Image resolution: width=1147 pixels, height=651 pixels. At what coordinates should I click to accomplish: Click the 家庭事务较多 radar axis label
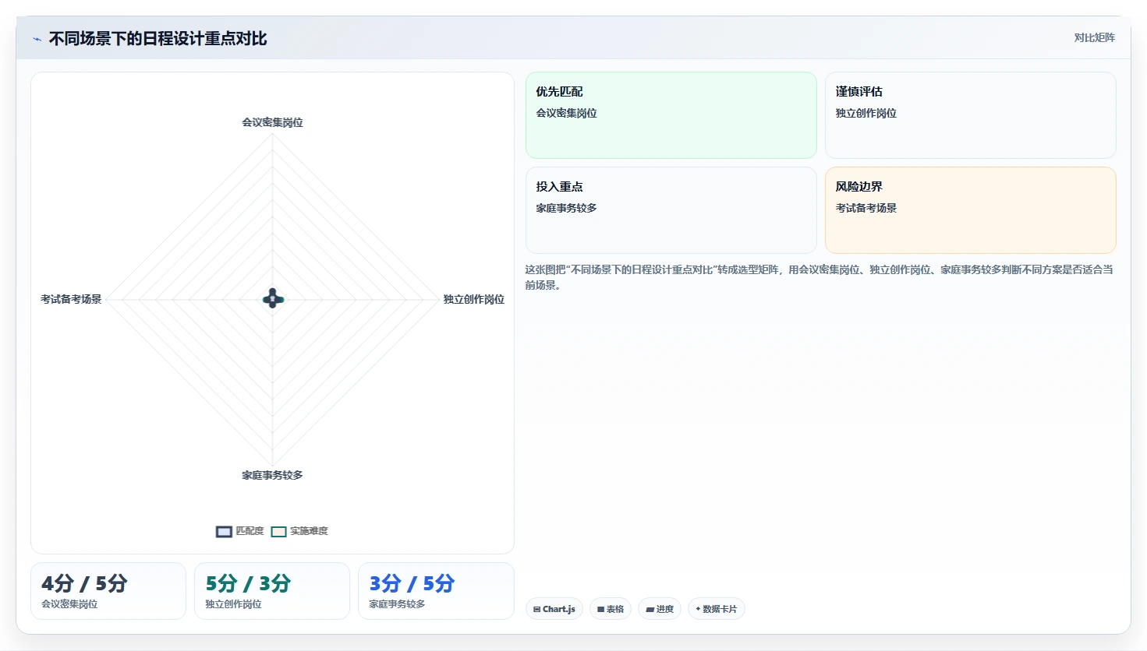[x=272, y=475]
